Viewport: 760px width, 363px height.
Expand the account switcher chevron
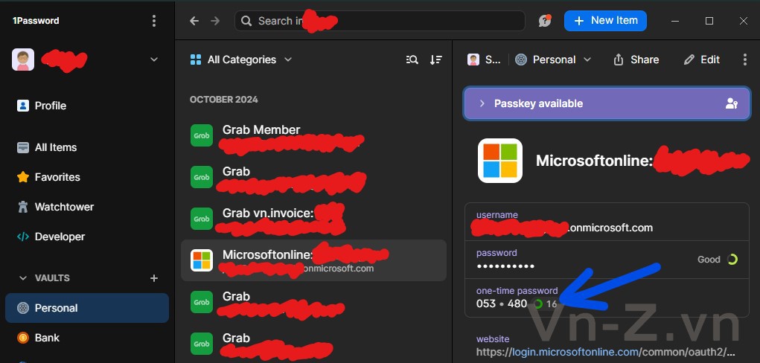coord(154,59)
